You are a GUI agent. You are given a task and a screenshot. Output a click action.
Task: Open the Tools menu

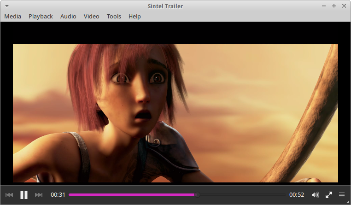tap(114, 16)
